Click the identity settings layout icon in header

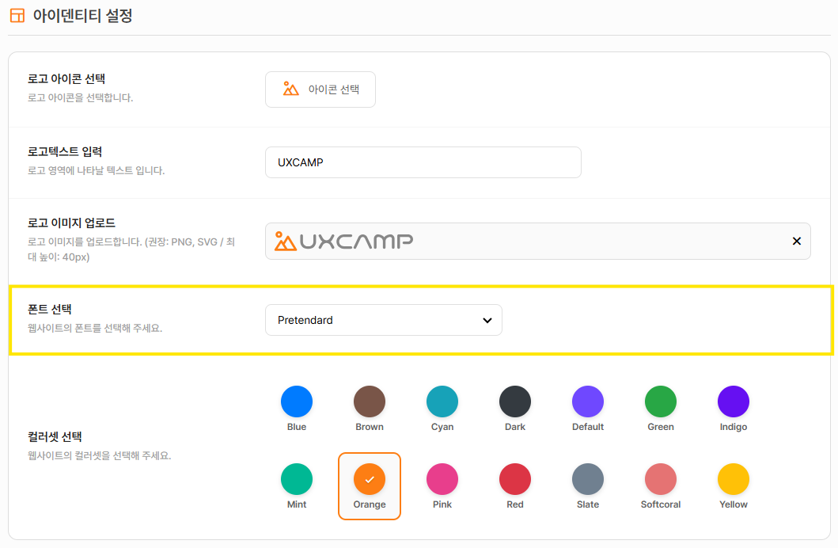[17, 16]
